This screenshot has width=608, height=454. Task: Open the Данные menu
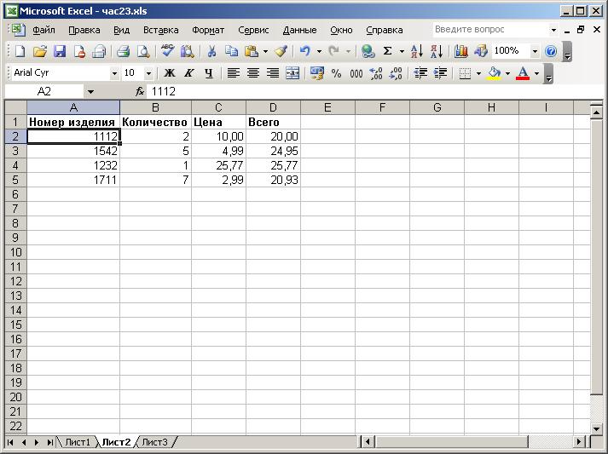pyautogui.click(x=299, y=30)
